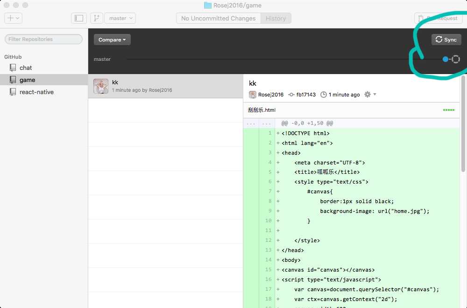Click the react-native repository book icon

[x=13, y=92]
